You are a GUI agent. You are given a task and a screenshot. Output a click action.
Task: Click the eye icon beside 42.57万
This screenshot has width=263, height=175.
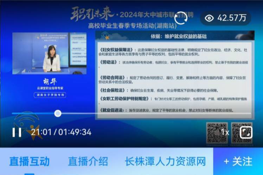point(209,18)
